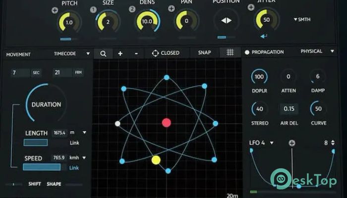
Task: Open the TIMECODE movement dropdown
Action: tap(72, 53)
